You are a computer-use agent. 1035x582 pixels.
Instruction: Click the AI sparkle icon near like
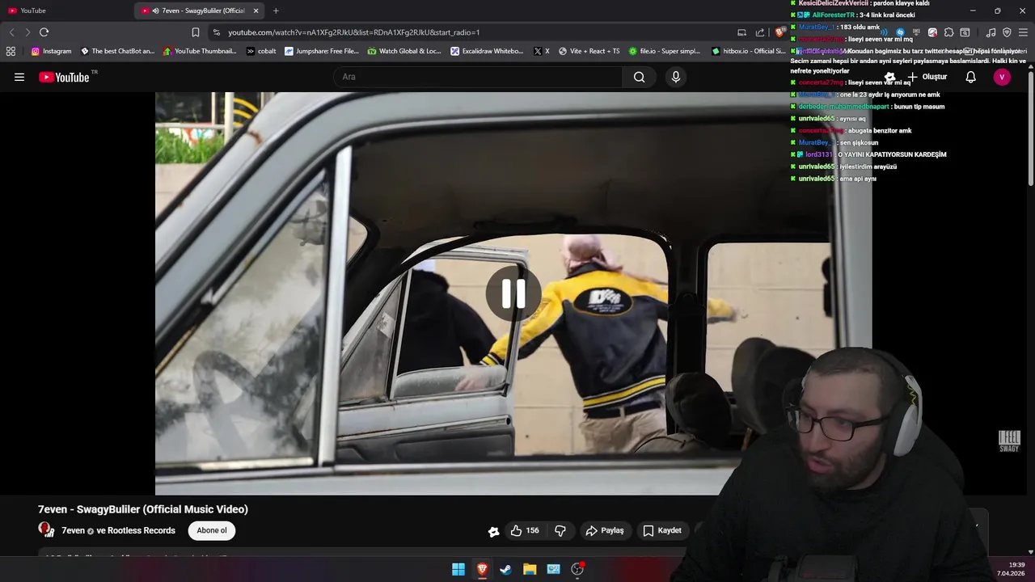click(493, 531)
